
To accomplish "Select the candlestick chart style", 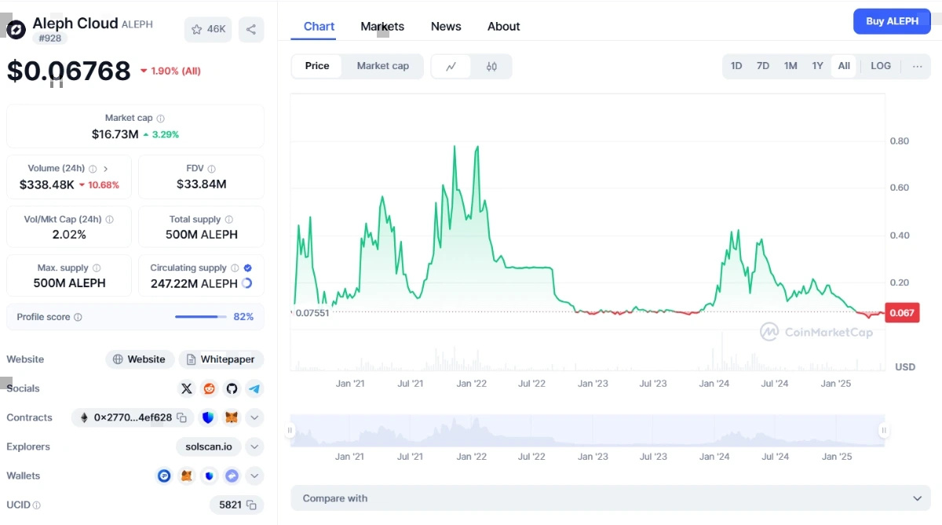I will pos(491,67).
